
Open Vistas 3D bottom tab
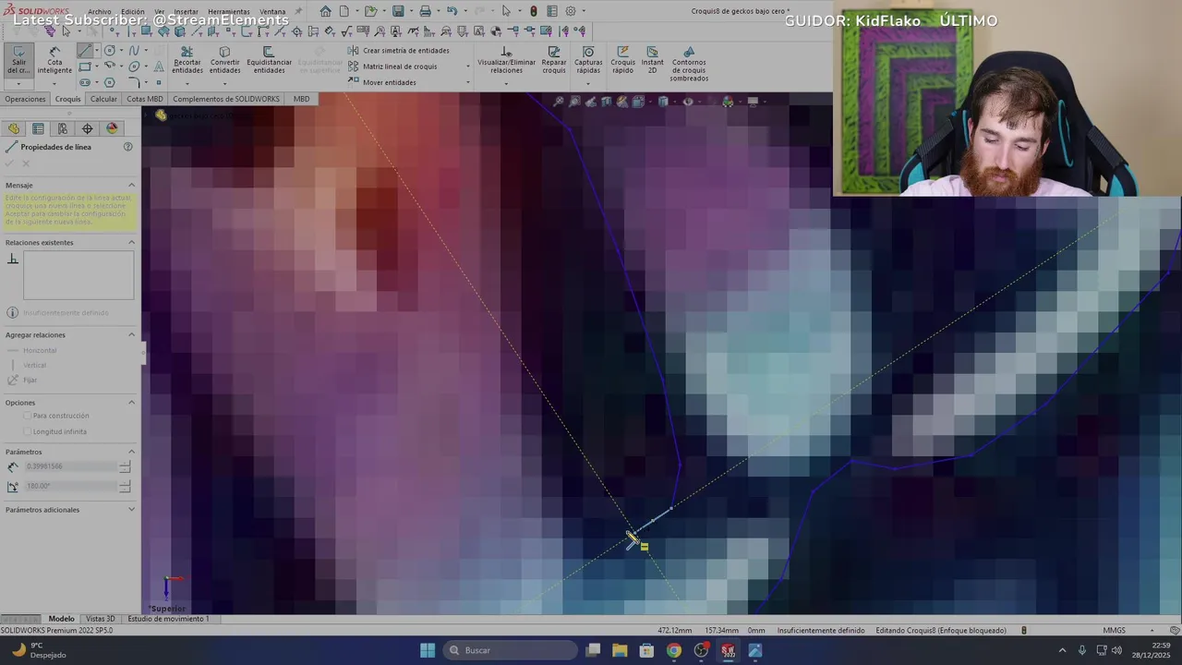click(100, 619)
